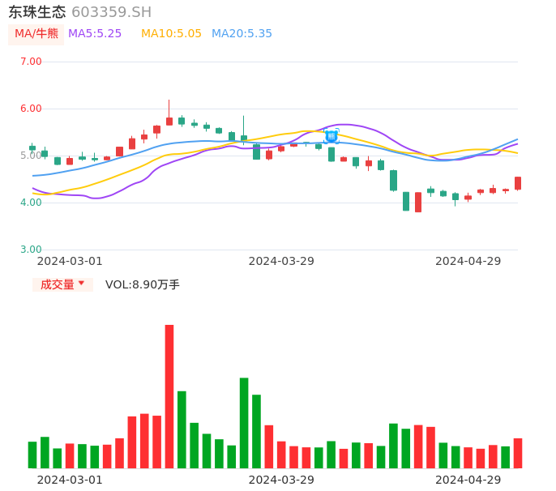
Task: Click the 3.00 price axis label
Action: point(31,250)
